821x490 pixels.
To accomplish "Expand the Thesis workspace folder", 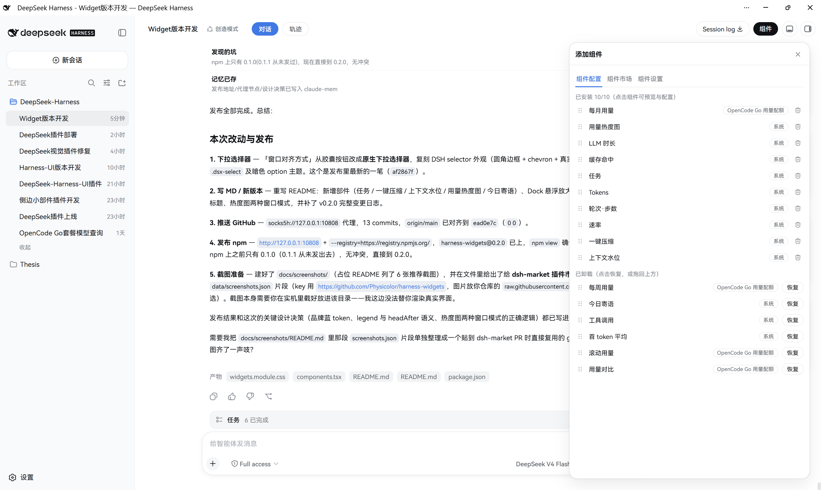I will 67,264.
